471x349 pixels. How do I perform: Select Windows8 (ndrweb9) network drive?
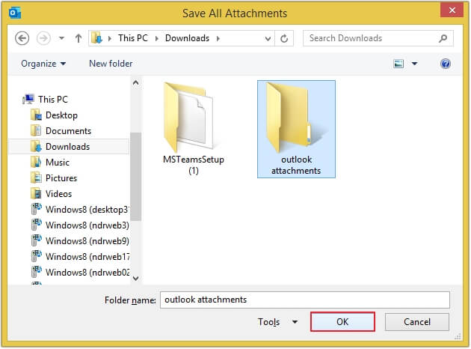coord(80,240)
